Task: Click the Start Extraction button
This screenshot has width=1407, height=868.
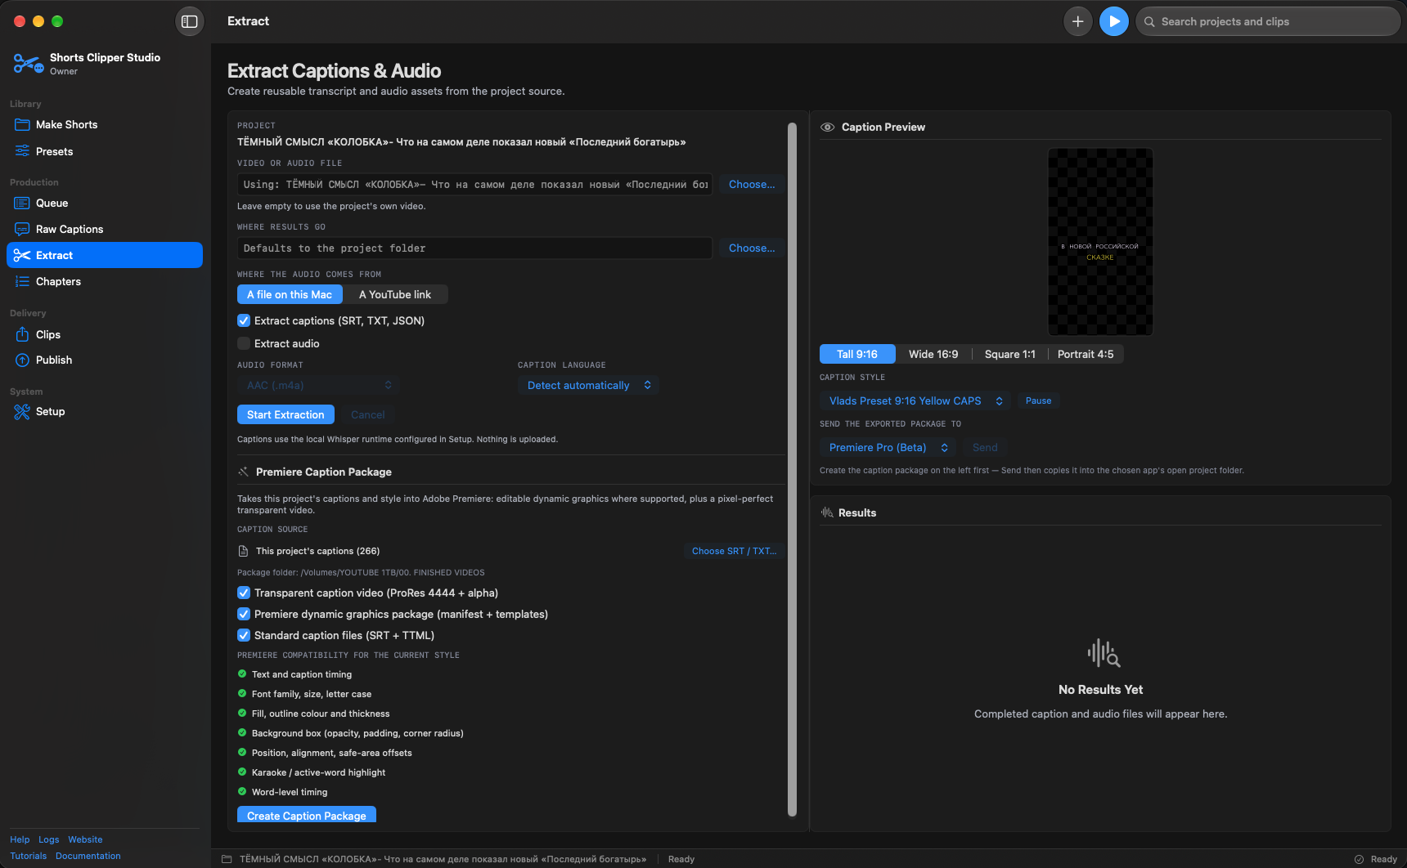Action: pyautogui.click(x=285, y=415)
